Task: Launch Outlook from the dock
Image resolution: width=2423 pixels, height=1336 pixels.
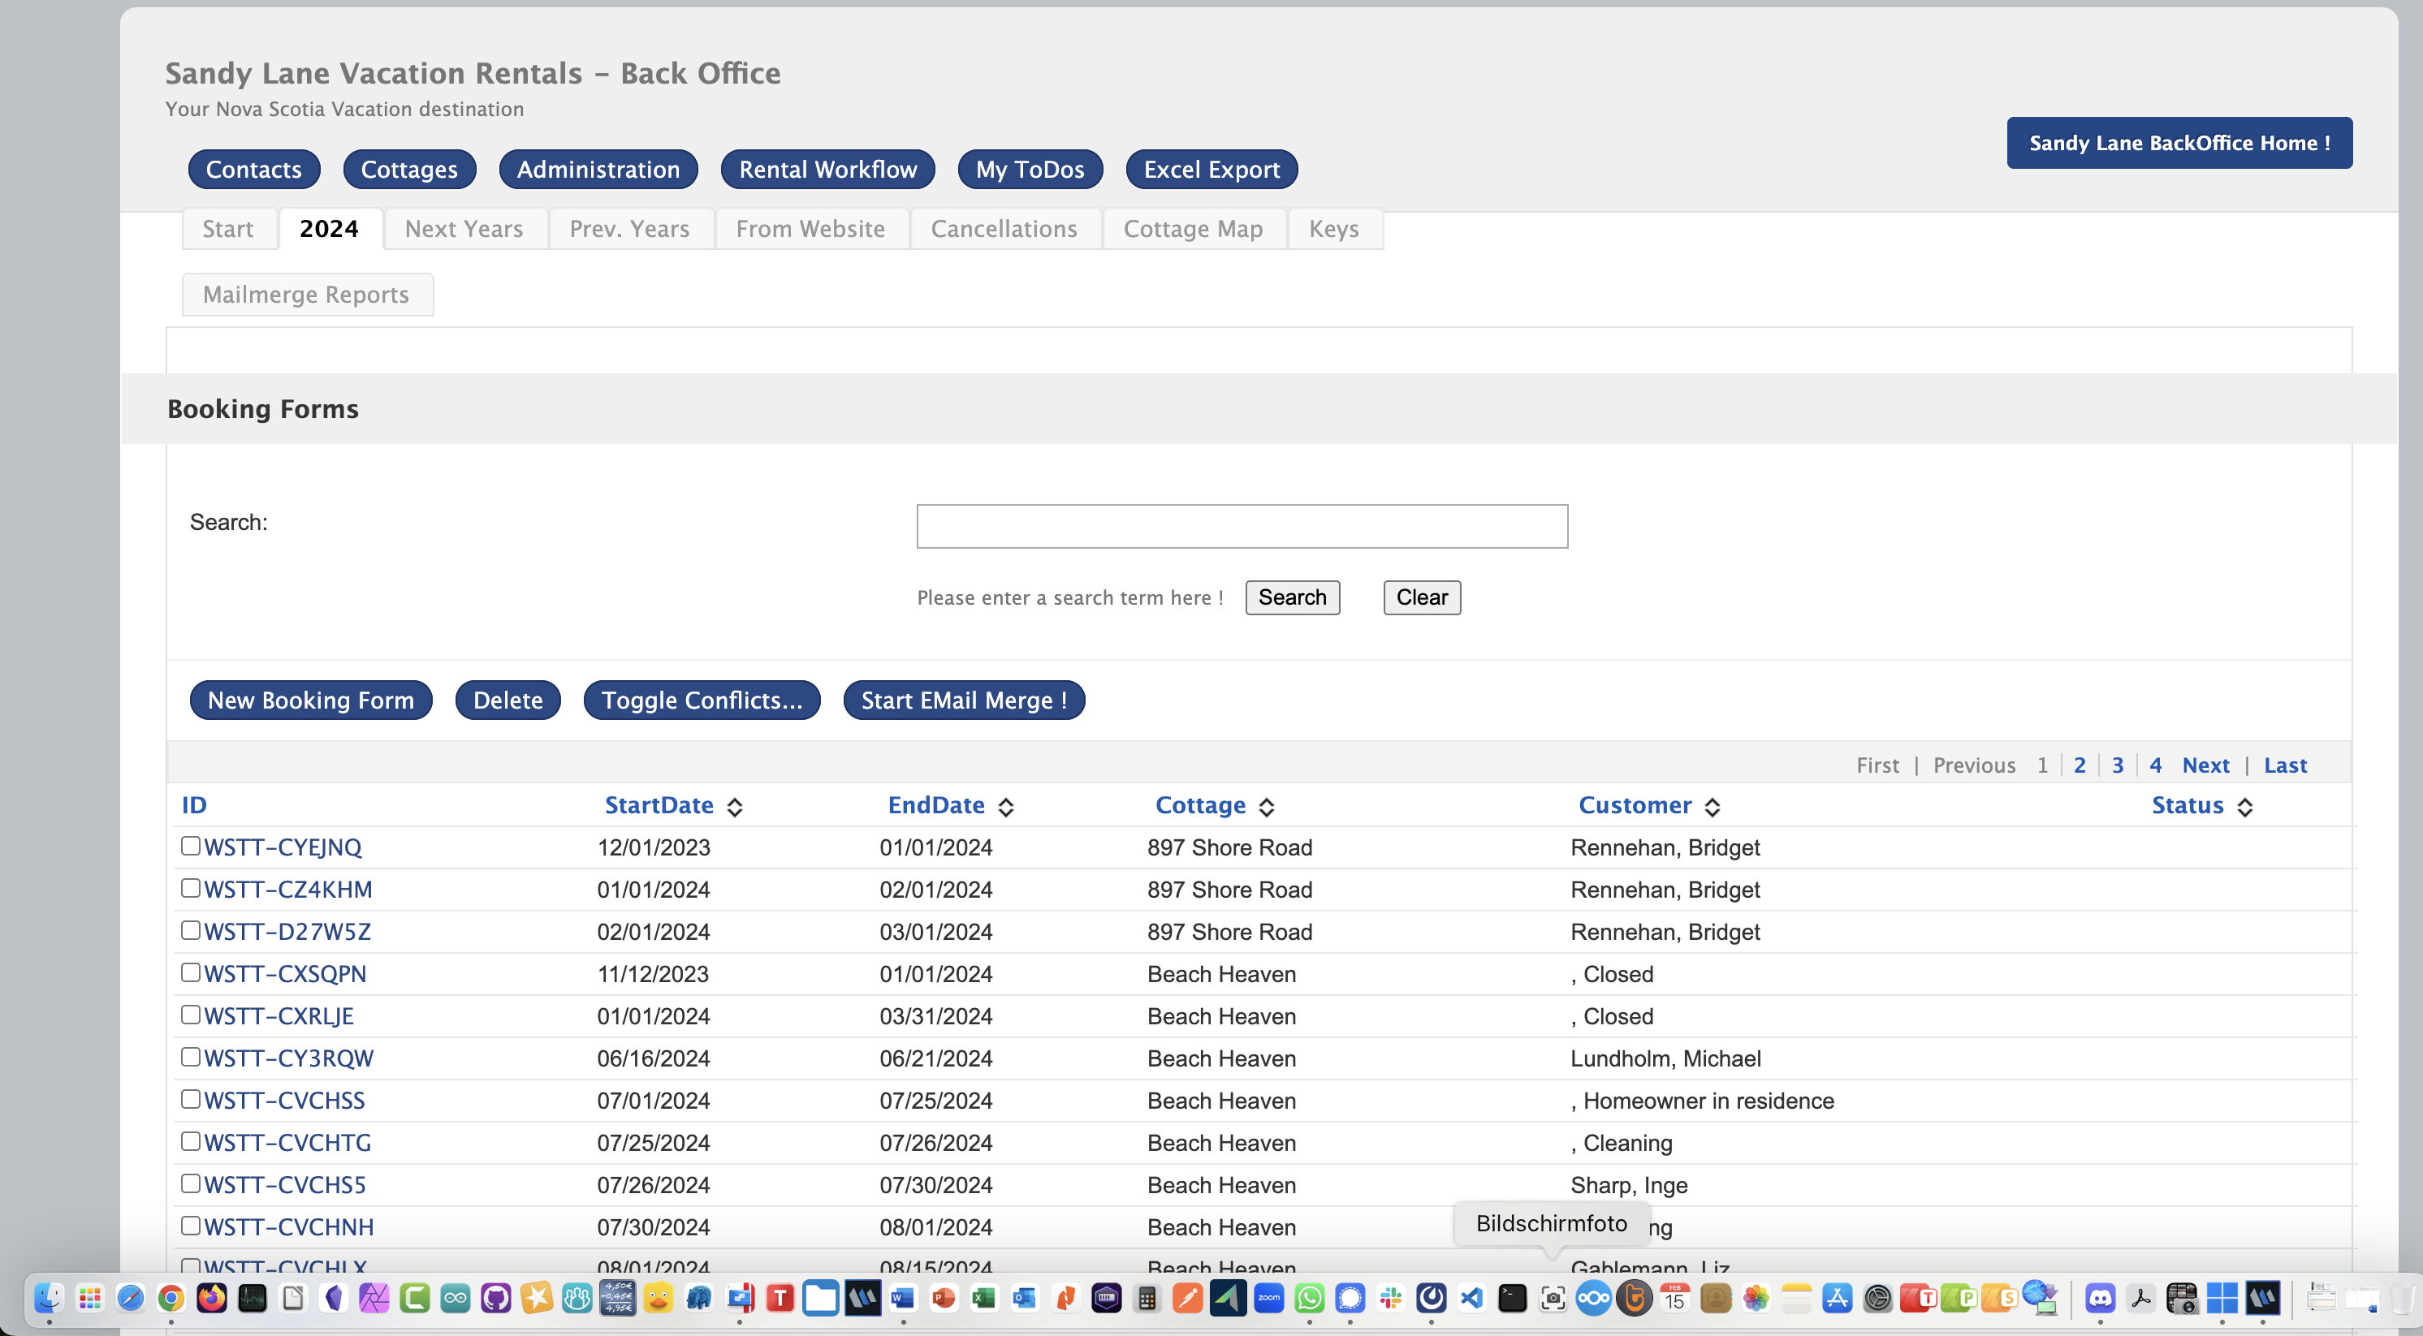Action: pos(1024,1299)
